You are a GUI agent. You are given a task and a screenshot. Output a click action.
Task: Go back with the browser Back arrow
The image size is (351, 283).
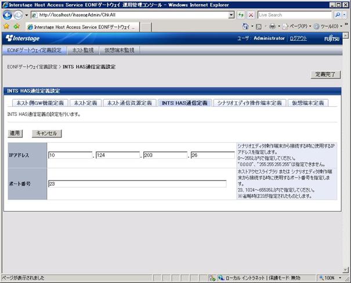tap(8, 15)
